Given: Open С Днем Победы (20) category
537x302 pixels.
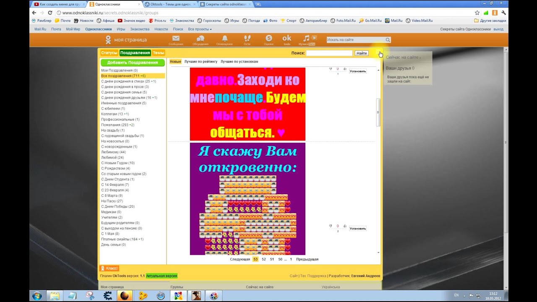Looking at the screenshot, I should [118, 207].
